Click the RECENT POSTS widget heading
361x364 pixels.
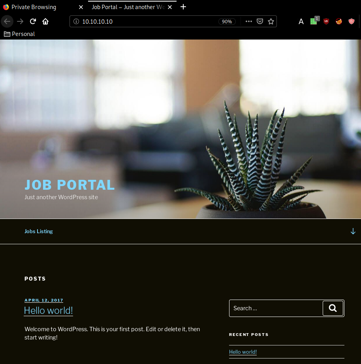coord(249,334)
